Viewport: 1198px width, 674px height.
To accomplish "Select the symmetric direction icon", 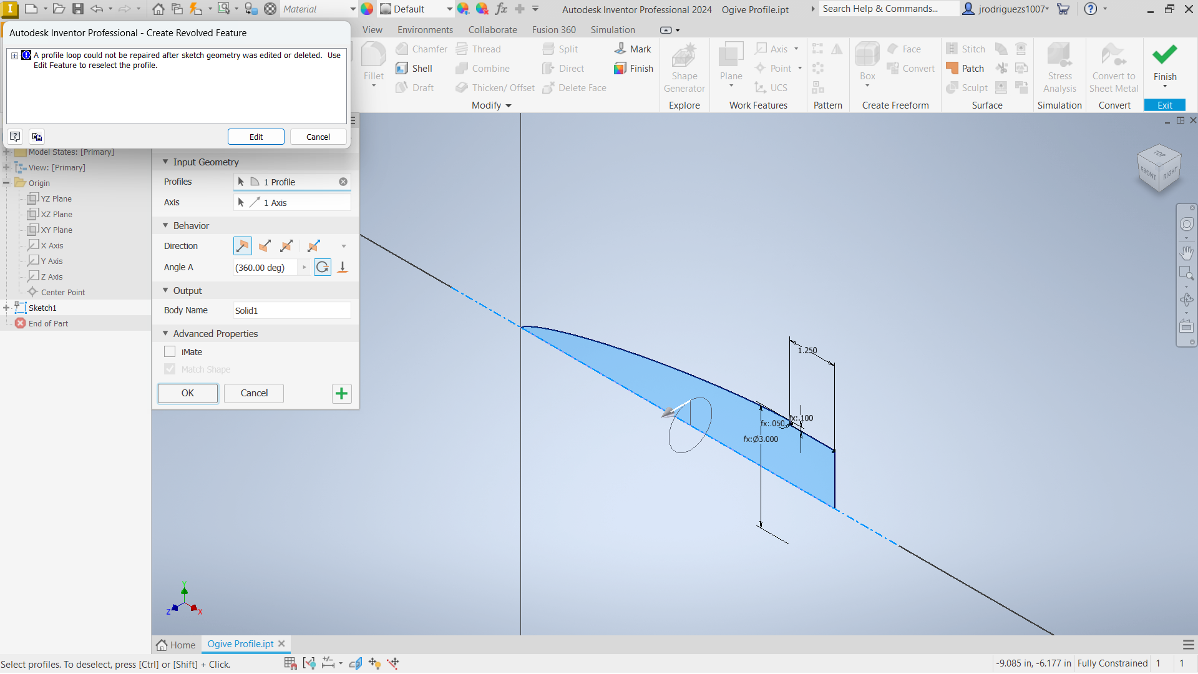I will click(x=286, y=246).
